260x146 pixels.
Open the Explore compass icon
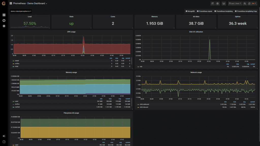tap(4, 21)
